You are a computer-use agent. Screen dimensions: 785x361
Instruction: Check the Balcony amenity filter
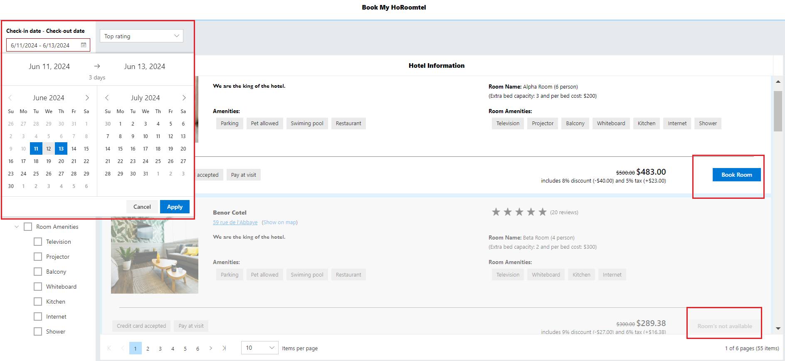(38, 272)
